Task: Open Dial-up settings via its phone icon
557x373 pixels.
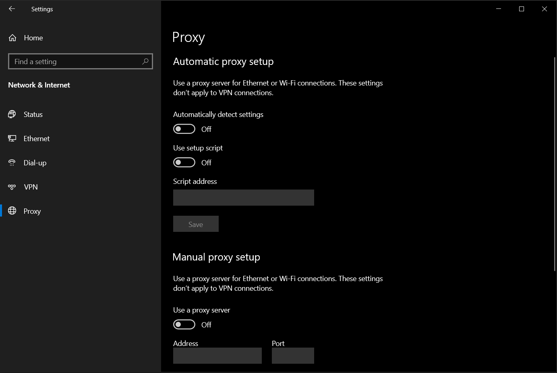Action: click(x=12, y=163)
